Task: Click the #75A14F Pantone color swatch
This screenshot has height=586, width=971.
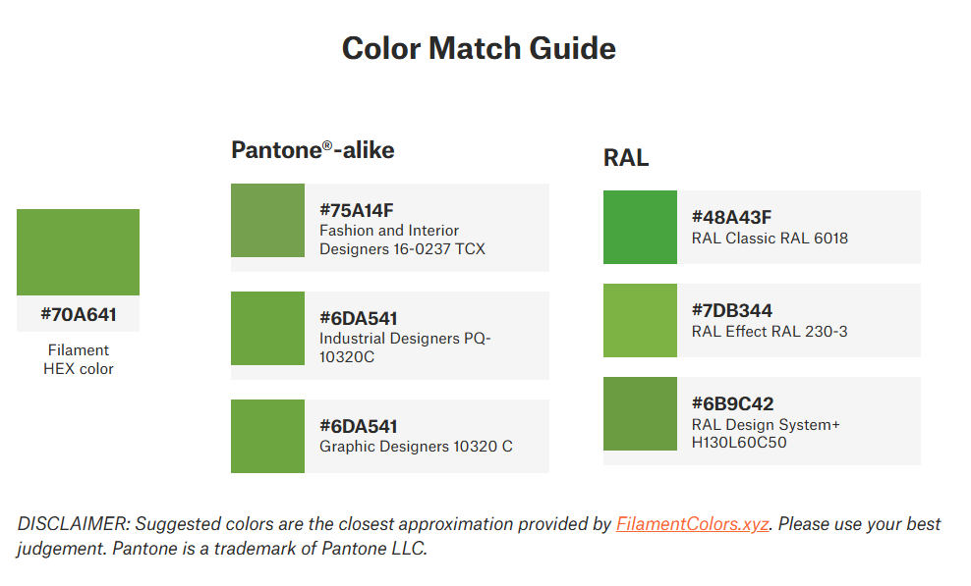Action: (x=267, y=220)
